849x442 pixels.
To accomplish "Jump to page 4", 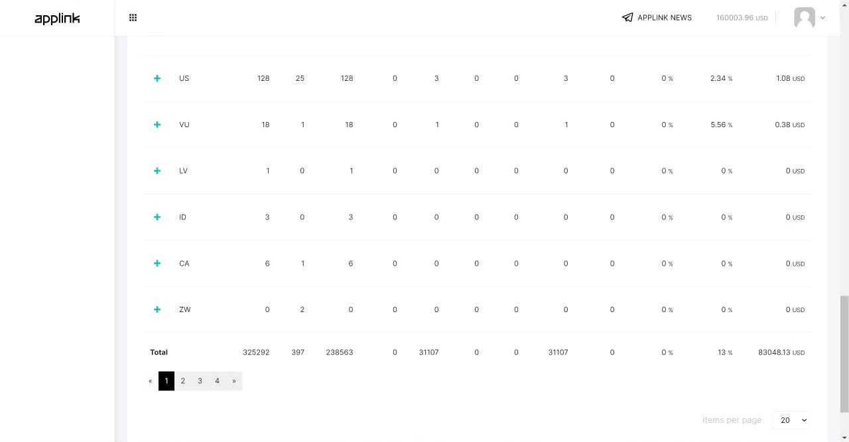I will click(x=217, y=381).
